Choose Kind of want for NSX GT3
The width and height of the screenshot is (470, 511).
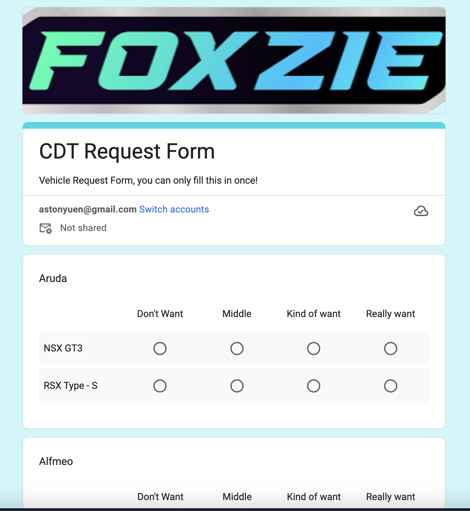[314, 348]
